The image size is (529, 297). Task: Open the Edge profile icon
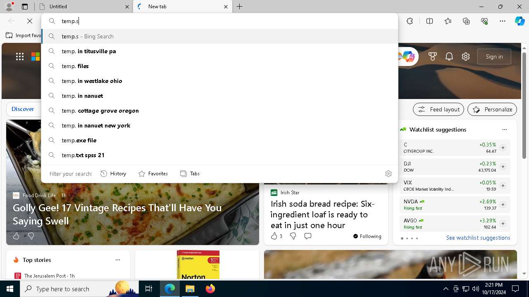pyautogui.click(x=9, y=6)
